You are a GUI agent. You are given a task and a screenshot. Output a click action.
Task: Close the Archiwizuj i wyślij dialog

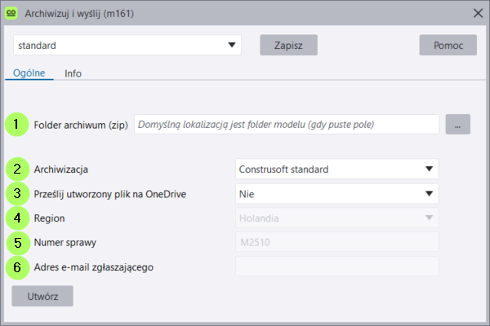pyautogui.click(x=478, y=12)
